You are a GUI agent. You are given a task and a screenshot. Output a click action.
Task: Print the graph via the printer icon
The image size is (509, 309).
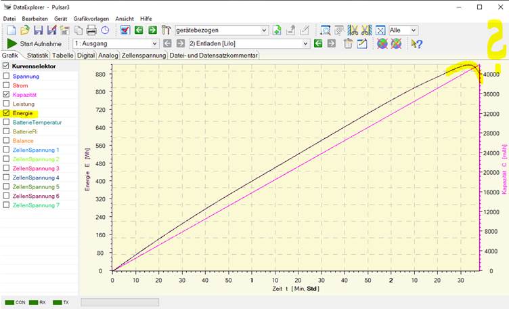[91, 30]
